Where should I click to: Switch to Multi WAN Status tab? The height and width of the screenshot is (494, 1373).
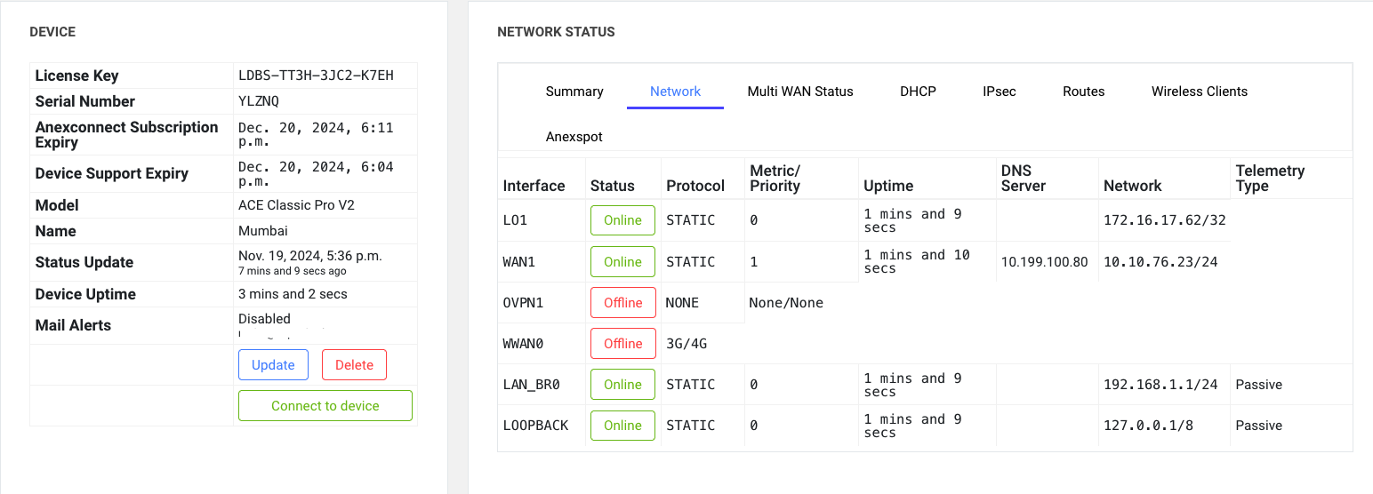tap(800, 92)
